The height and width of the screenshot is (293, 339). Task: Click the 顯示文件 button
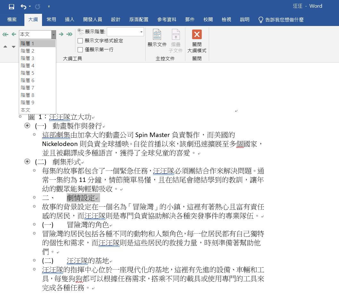tap(157, 38)
